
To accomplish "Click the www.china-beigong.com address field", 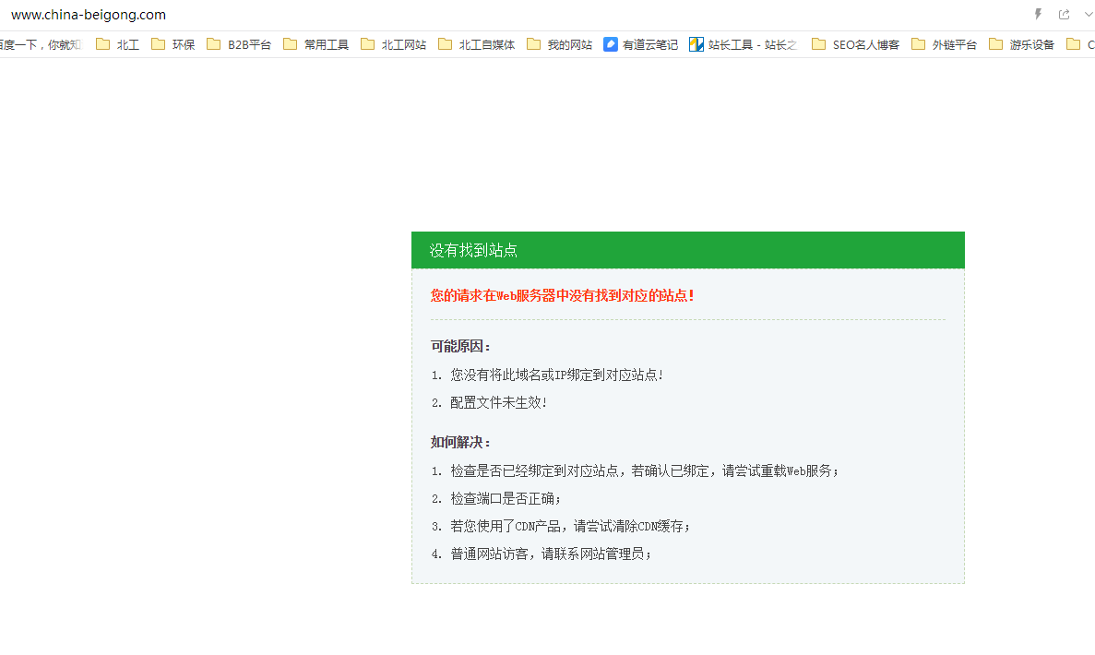I will 89,15.
